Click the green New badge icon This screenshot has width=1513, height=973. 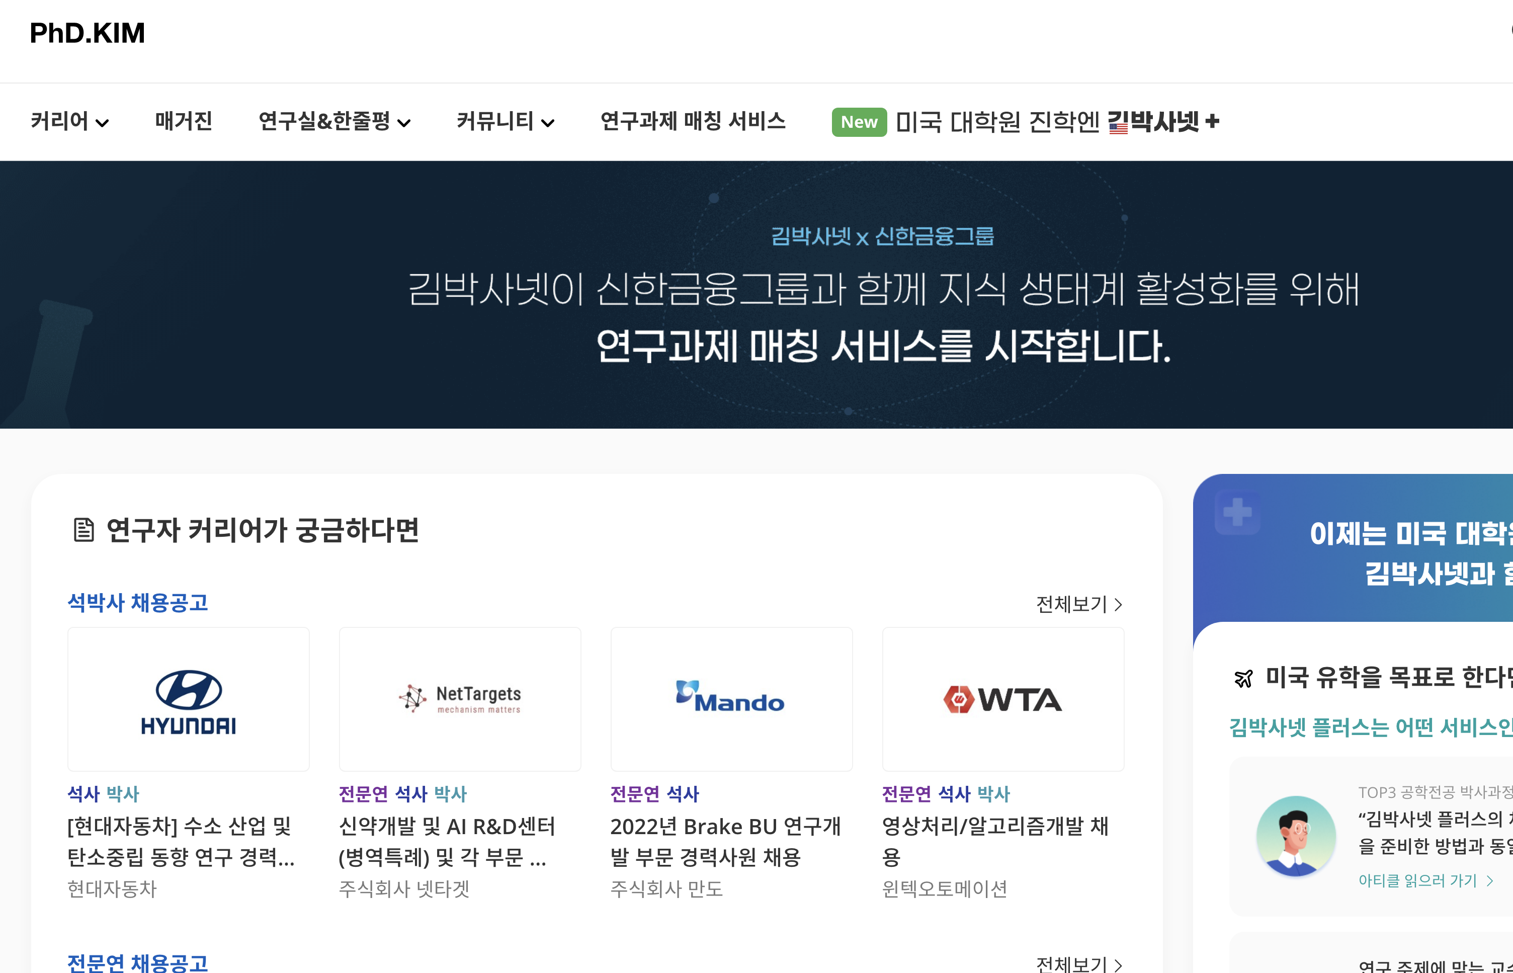pyautogui.click(x=859, y=122)
